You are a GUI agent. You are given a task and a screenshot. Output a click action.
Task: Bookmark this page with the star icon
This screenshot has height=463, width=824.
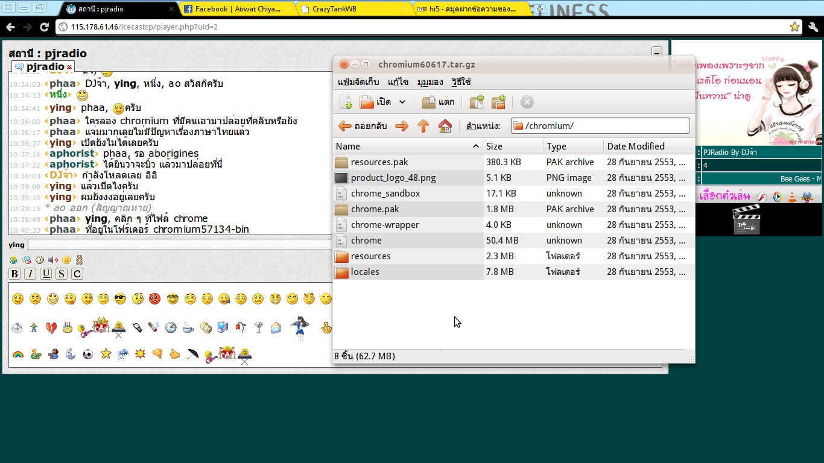(x=794, y=27)
